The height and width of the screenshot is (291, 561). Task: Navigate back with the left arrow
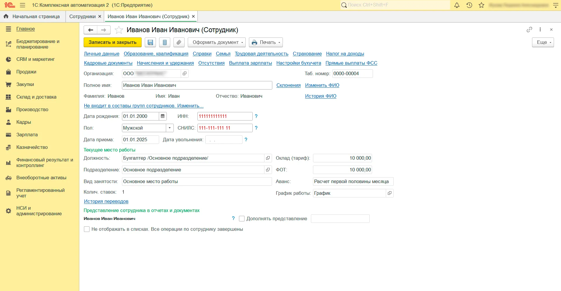click(x=91, y=30)
